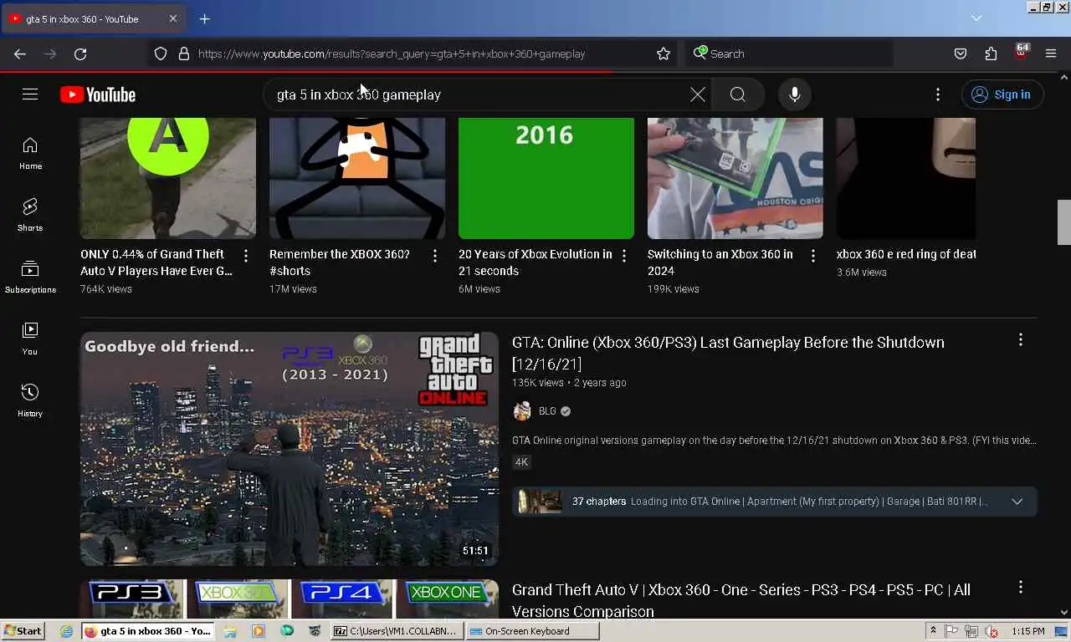
Task: Show hidden system tray icons
Action: [933, 631]
